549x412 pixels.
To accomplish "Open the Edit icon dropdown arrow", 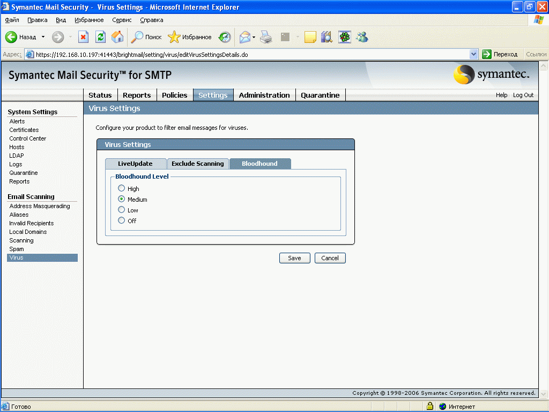I will (x=298, y=37).
